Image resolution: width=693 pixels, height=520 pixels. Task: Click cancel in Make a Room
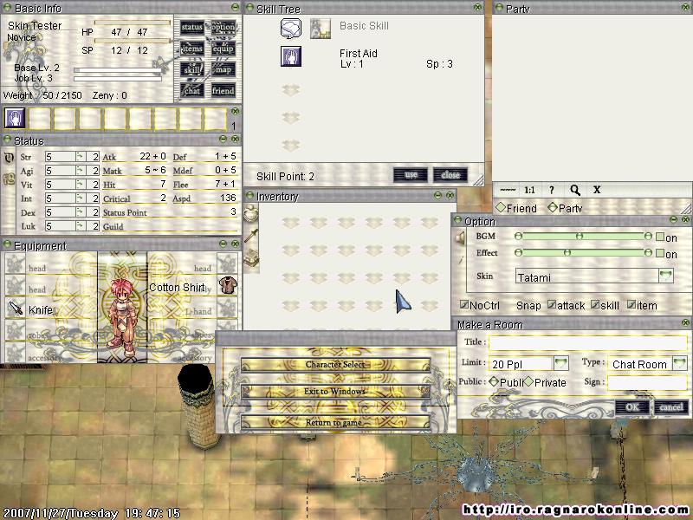[670, 406]
